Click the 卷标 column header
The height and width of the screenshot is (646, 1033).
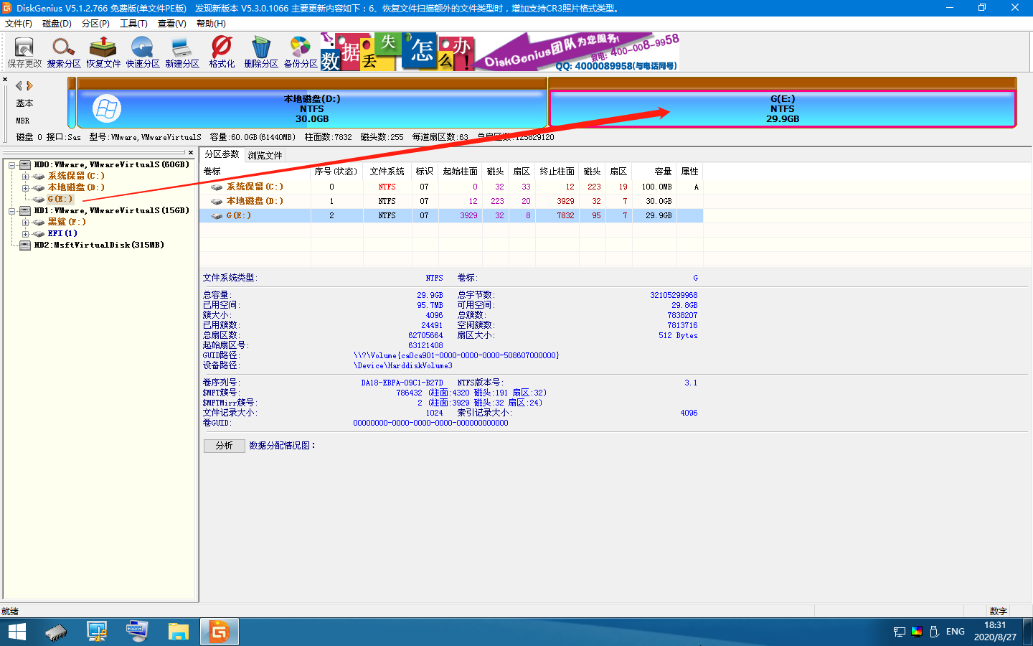click(x=255, y=172)
